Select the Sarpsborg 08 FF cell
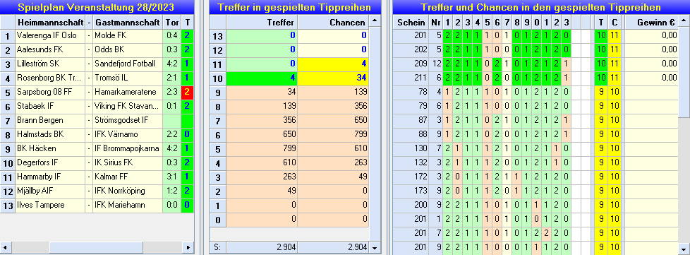This screenshot has height=255, width=690. (x=50, y=93)
